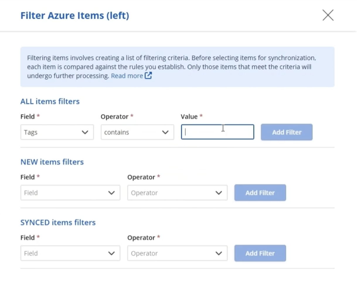Click Add Filter for SYNCED items filters
Screen dimensions: 357x282
[260, 253]
